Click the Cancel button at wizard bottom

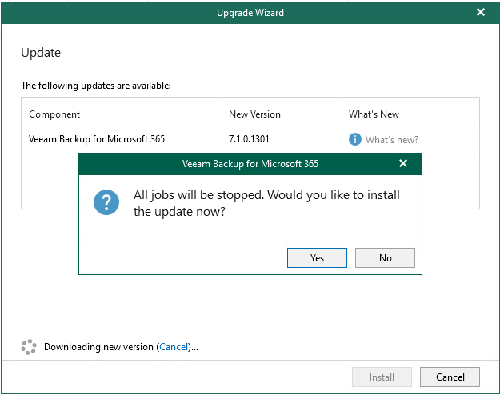pos(450,377)
